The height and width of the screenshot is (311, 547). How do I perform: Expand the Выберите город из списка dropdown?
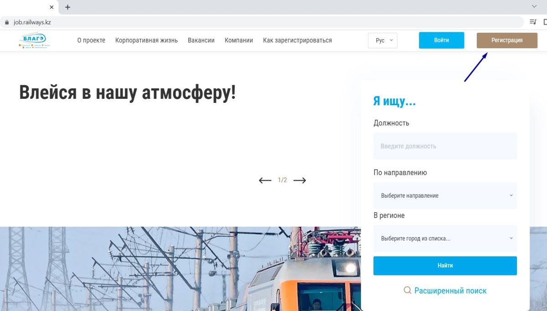[445, 238]
